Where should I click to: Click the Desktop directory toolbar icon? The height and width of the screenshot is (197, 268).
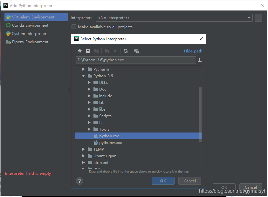pos(88,51)
